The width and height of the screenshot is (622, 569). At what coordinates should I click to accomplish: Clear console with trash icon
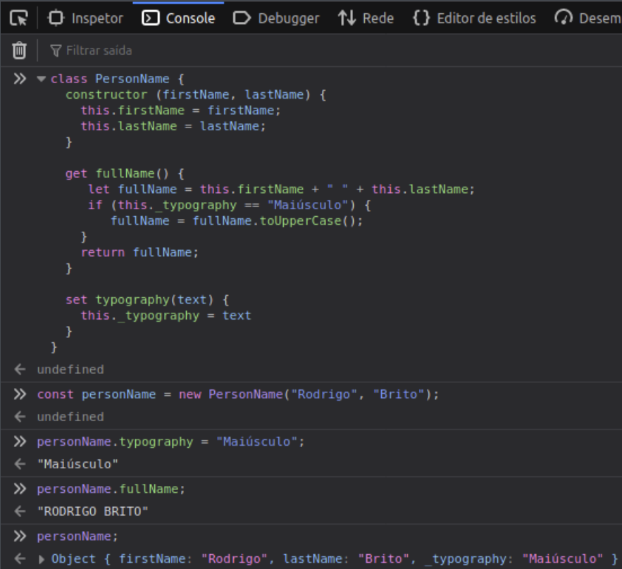point(19,50)
